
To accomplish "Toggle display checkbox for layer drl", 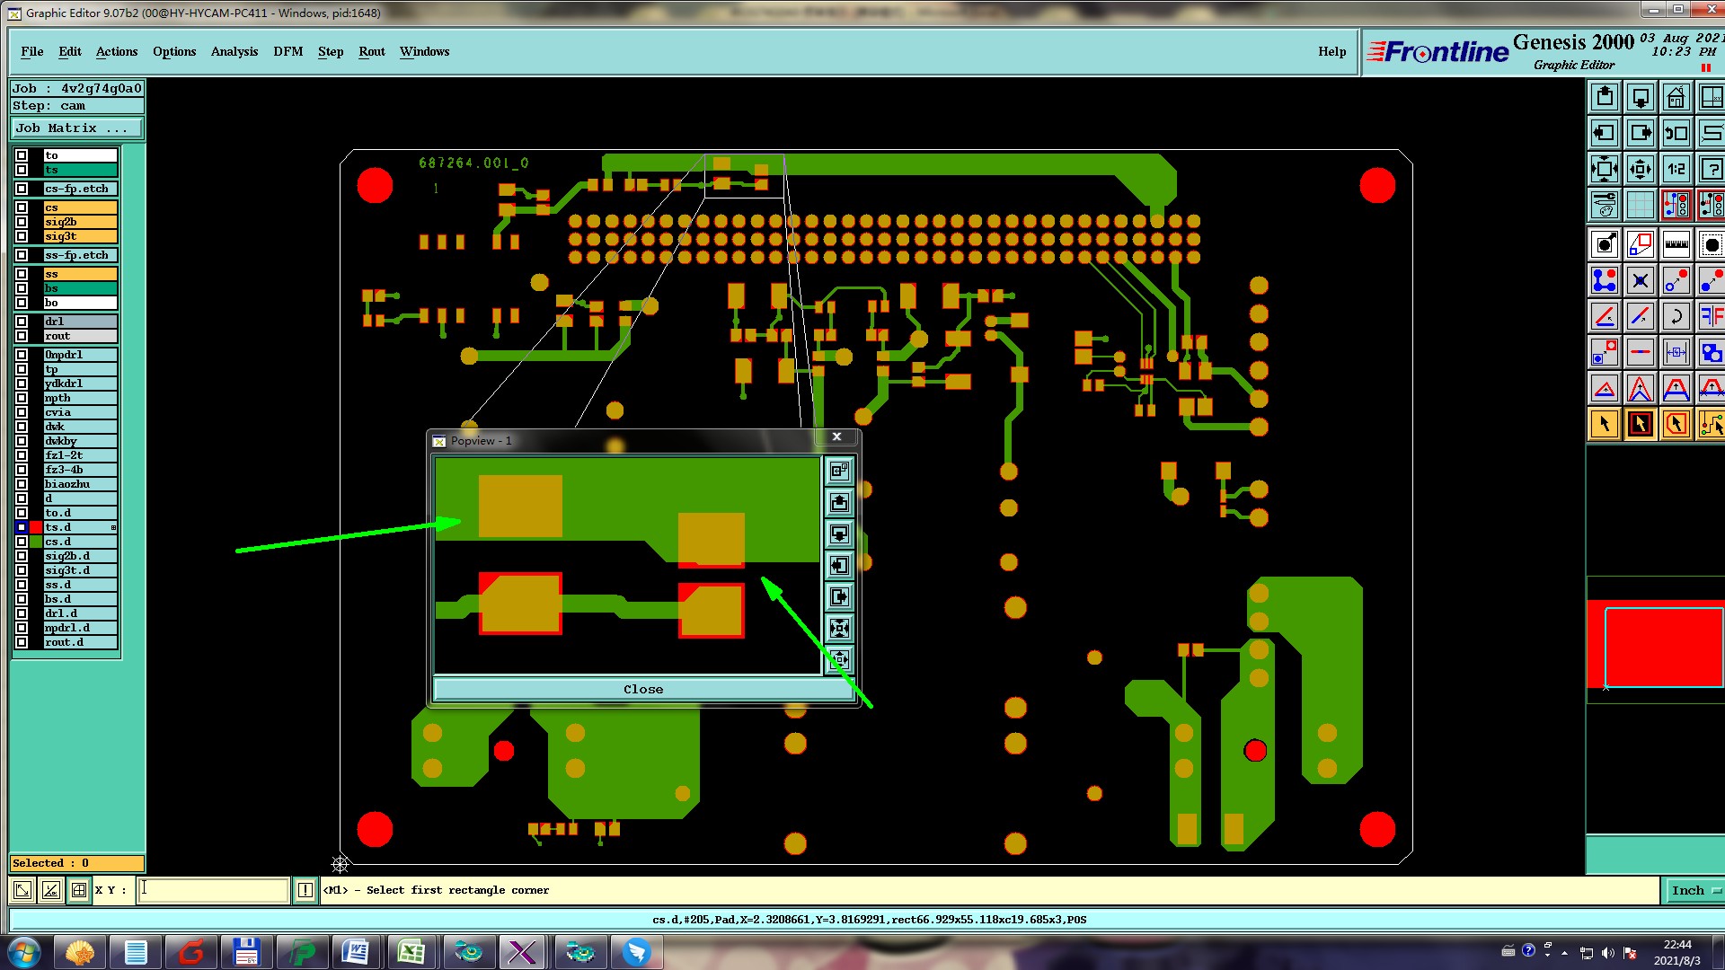I will point(22,322).
